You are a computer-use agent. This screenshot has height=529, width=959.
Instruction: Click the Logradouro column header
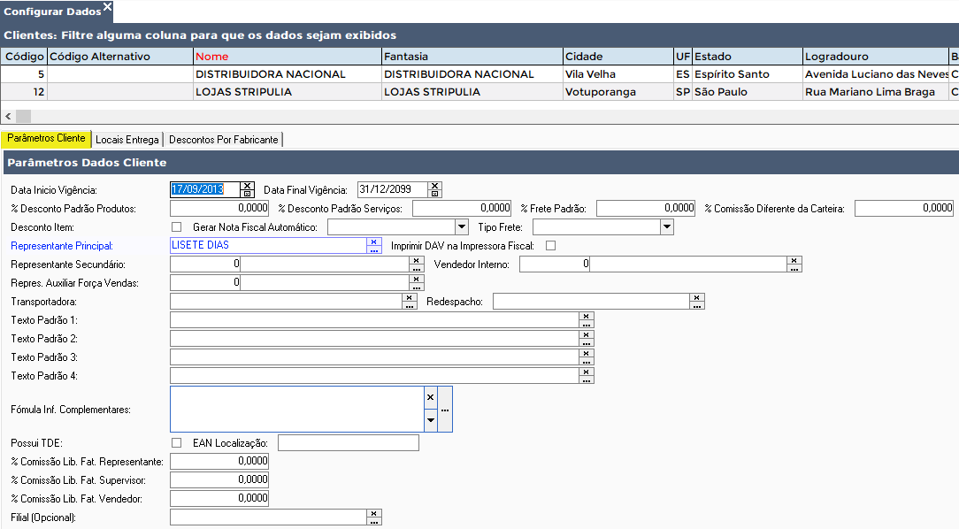click(875, 57)
